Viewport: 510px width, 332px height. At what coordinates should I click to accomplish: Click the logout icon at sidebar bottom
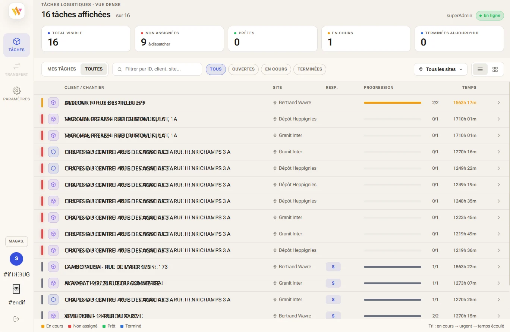click(x=16, y=319)
